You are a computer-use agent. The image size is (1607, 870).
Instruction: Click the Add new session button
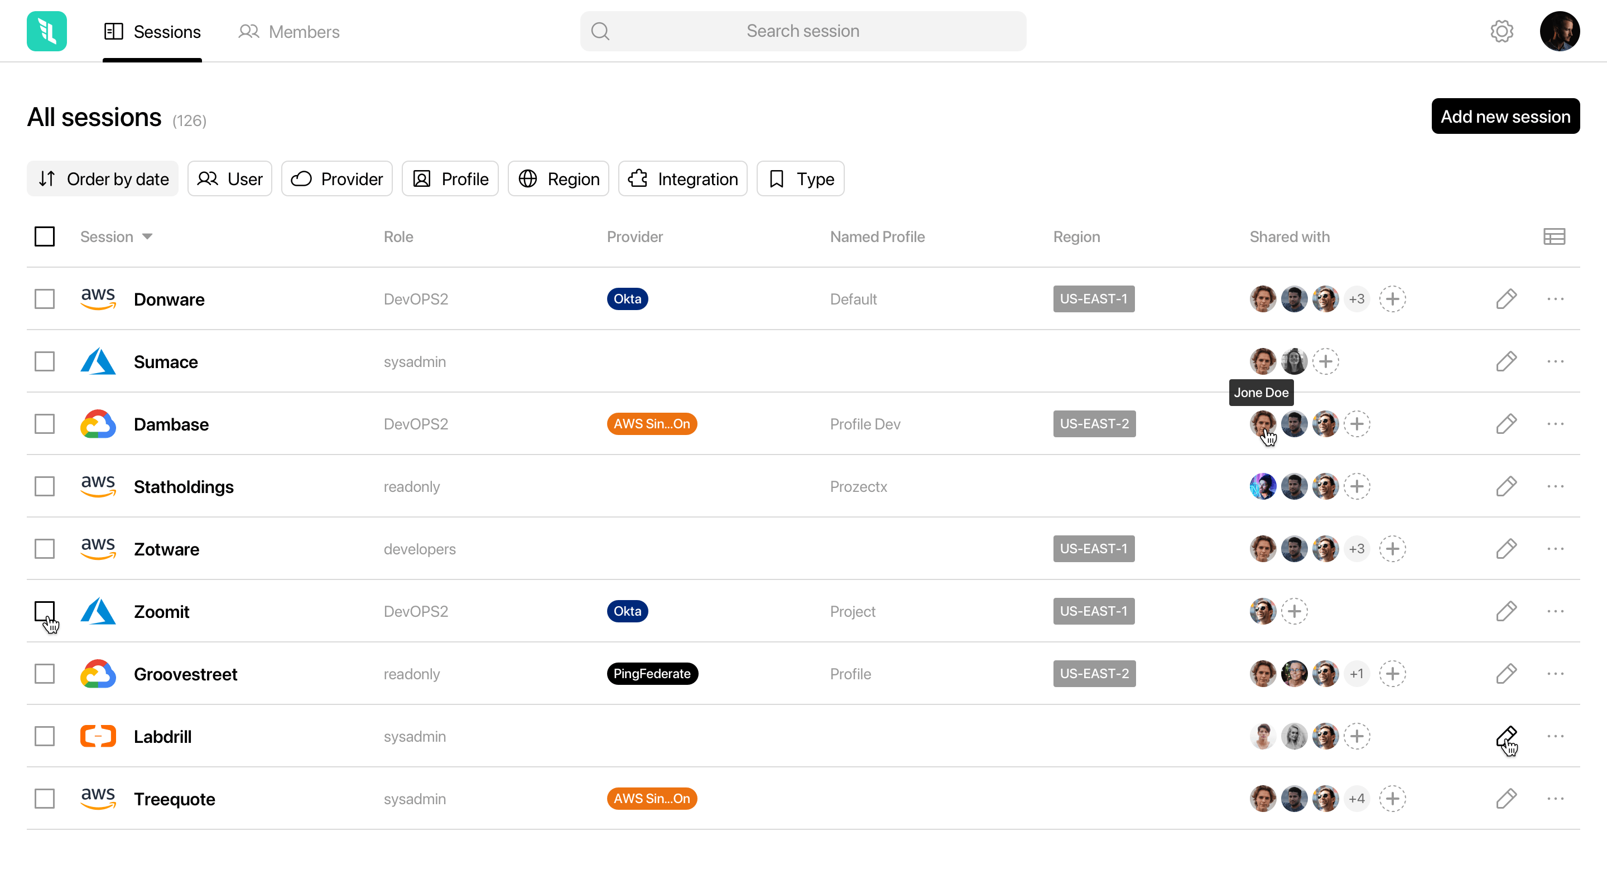1505,117
